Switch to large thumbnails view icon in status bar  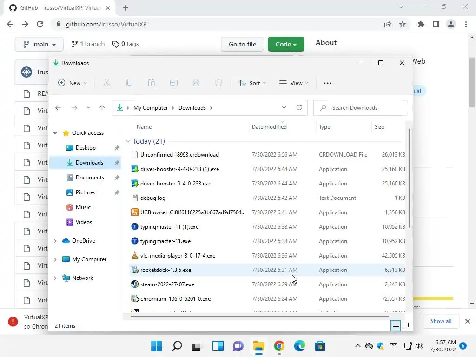point(405,326)
